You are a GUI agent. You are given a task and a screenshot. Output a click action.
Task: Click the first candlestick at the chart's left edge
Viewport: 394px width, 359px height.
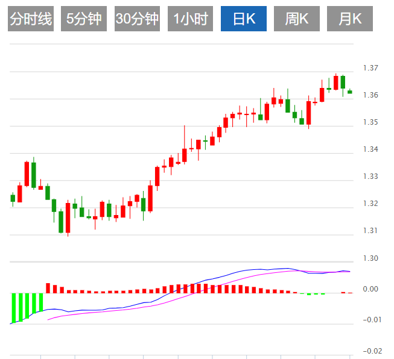point(13,198)
